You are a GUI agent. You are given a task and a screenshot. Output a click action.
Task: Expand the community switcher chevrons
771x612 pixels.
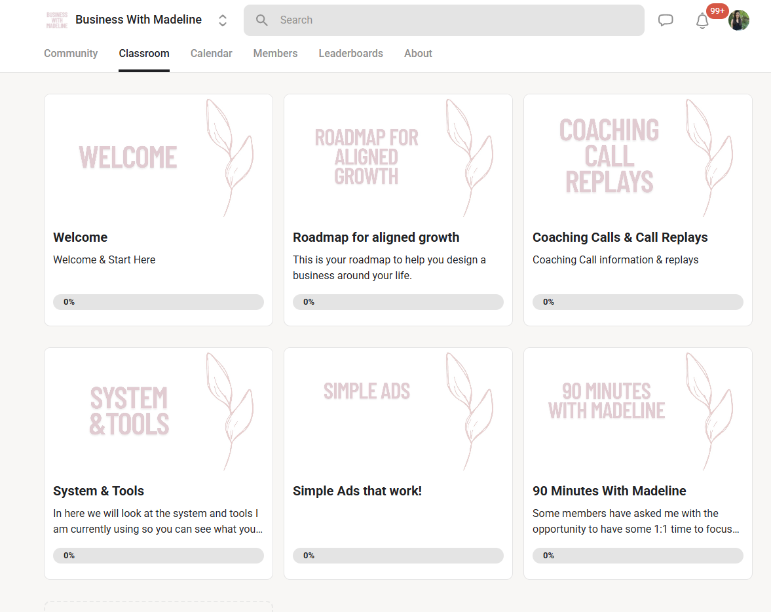(x=223, y=20)
